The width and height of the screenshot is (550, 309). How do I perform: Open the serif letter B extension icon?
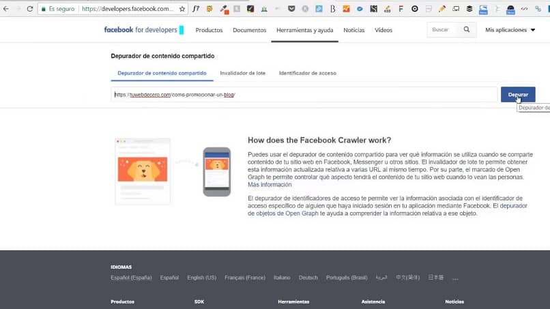[332, 9]
